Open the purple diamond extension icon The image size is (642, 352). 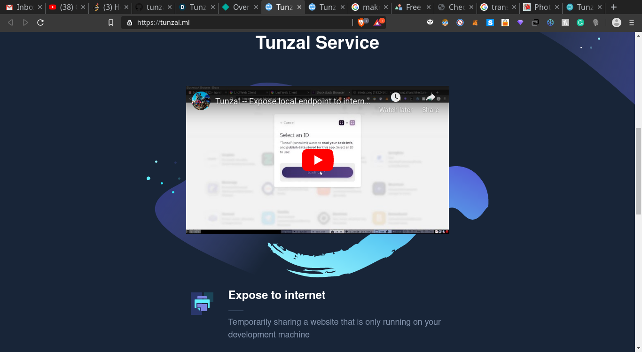[520, 22]
